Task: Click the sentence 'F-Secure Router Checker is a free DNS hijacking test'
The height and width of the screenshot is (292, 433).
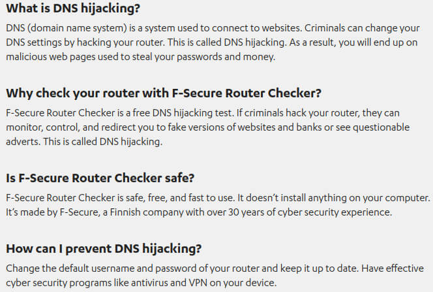Action: (x=119, y=113)
